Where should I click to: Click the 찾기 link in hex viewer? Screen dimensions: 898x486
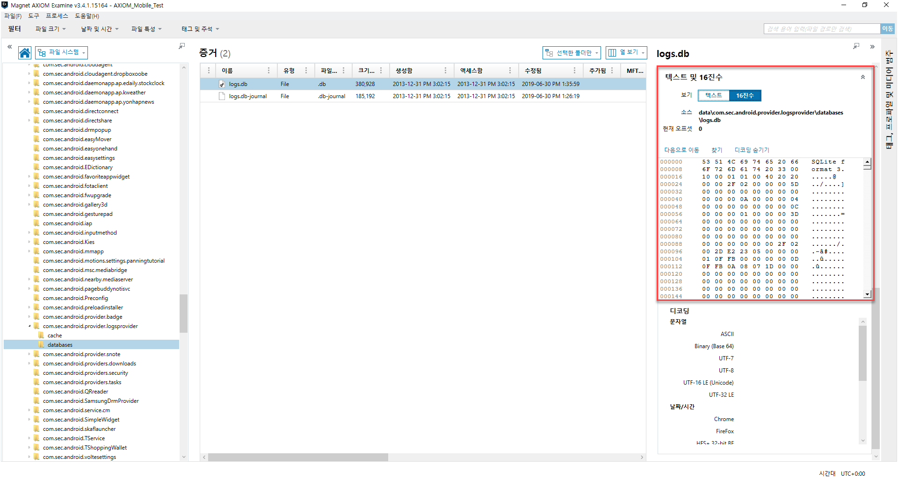(x=717, y=150)
